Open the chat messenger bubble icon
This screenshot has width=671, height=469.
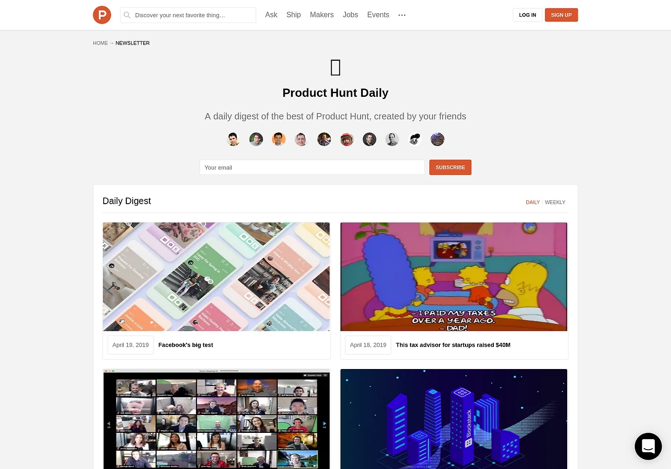coord(648,446)
